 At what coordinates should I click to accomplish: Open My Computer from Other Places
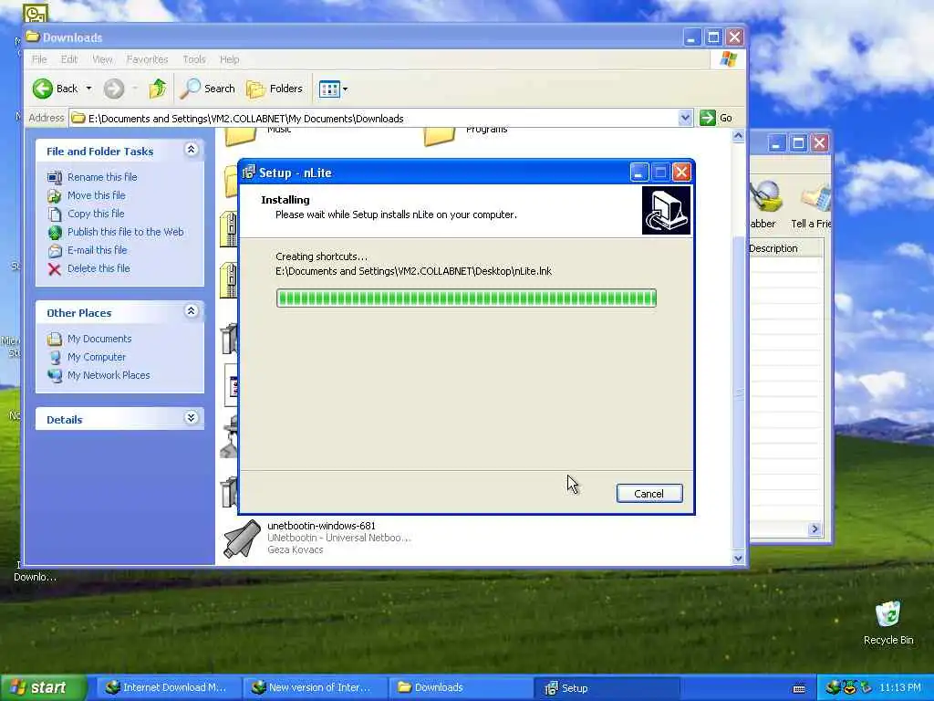tap(97, 357)
